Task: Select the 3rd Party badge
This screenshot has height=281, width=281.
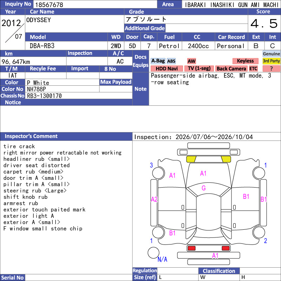Action: coord(271,61)
